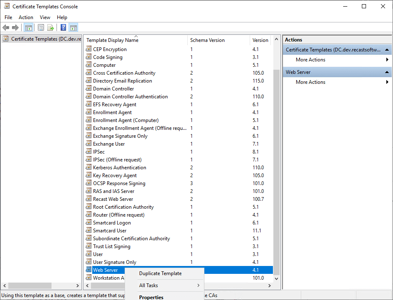This screenshot has width=393, height=300.
Task: Open the Action menu
Action: pos(26,17)
